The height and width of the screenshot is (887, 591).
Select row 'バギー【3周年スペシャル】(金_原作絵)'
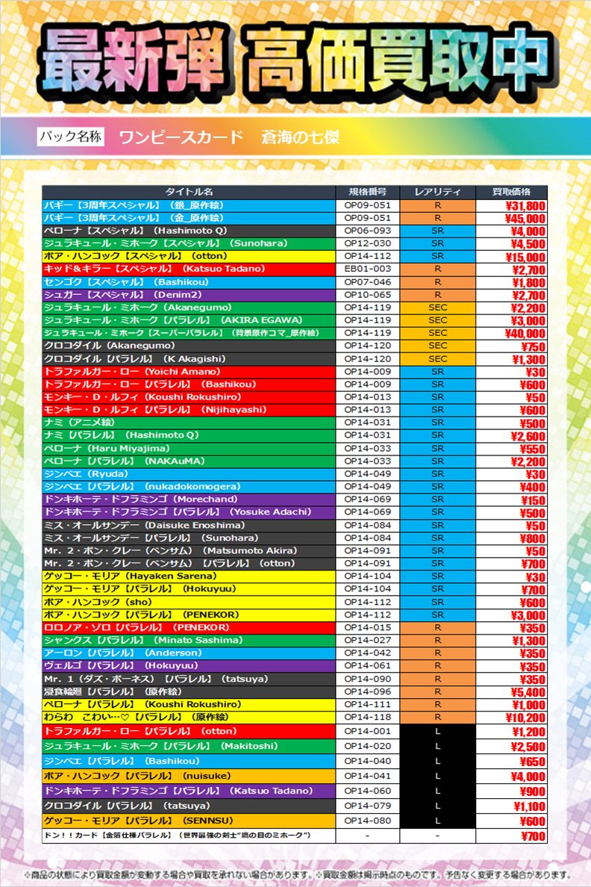click(x=295, y=218)
